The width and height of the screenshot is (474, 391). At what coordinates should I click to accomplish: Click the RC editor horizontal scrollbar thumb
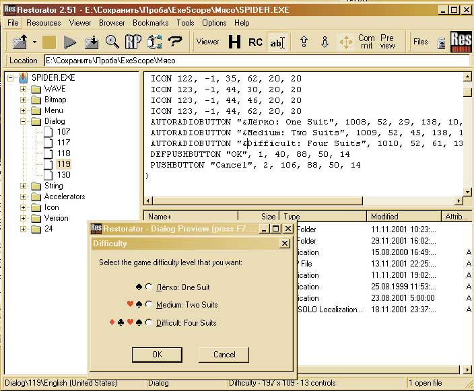tap(258, 201)
